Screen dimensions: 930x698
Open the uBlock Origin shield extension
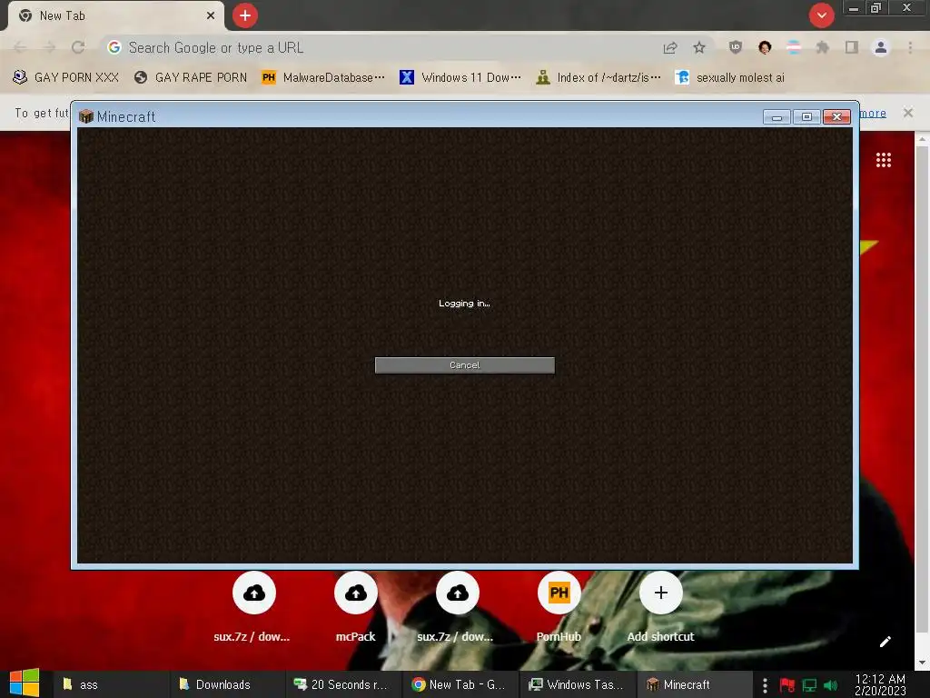click(x=736, y=47)
